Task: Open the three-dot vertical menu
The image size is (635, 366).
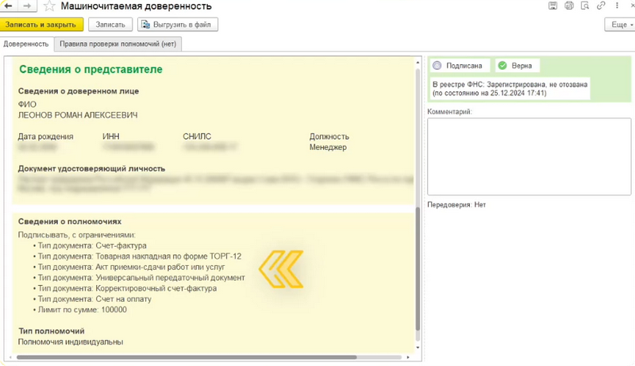Action: pyautogui.click(x=617, y=6)
